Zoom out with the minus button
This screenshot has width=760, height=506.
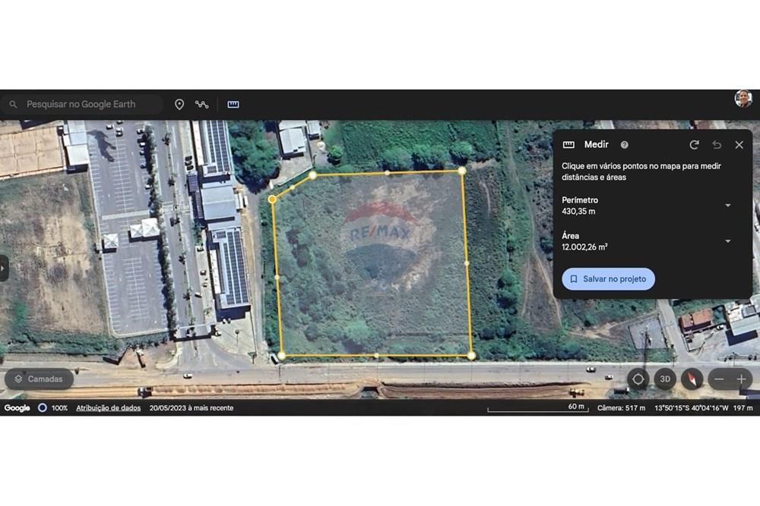tap(719, 379)
